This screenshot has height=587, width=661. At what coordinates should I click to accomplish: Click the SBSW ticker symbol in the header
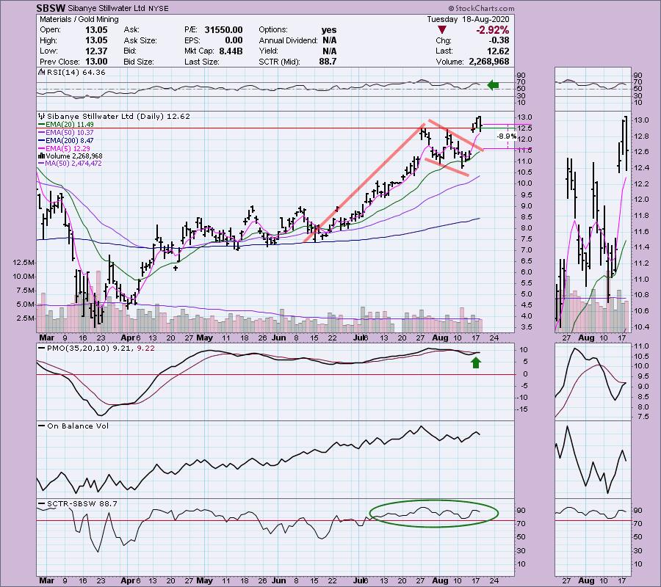50,8
